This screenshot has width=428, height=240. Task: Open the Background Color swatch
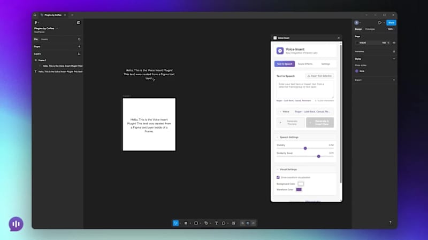(x=301, y=183)
